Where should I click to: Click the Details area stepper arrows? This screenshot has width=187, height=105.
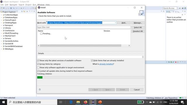click(143, 57)
